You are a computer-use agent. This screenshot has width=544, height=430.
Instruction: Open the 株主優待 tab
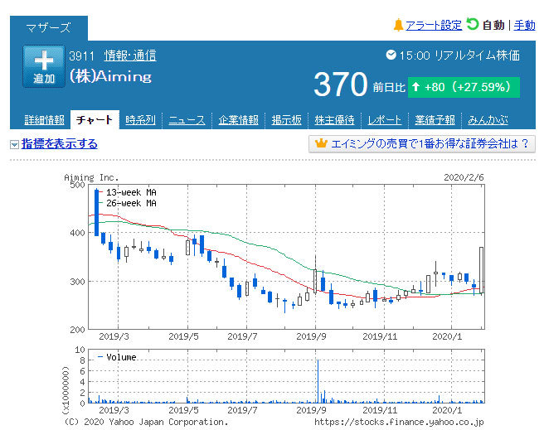pyautogui.click(x=334, y=120)
